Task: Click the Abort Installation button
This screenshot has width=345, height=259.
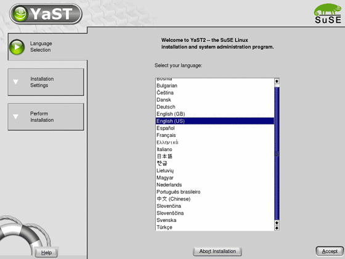Action: click(217, 252)
